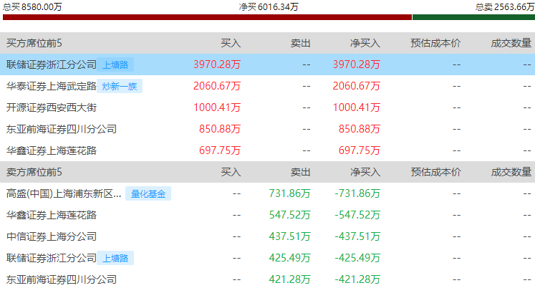Click net buy 2060.67万 in 净买入 column
The image size is (535, 288).
click(x=356, y=86)
